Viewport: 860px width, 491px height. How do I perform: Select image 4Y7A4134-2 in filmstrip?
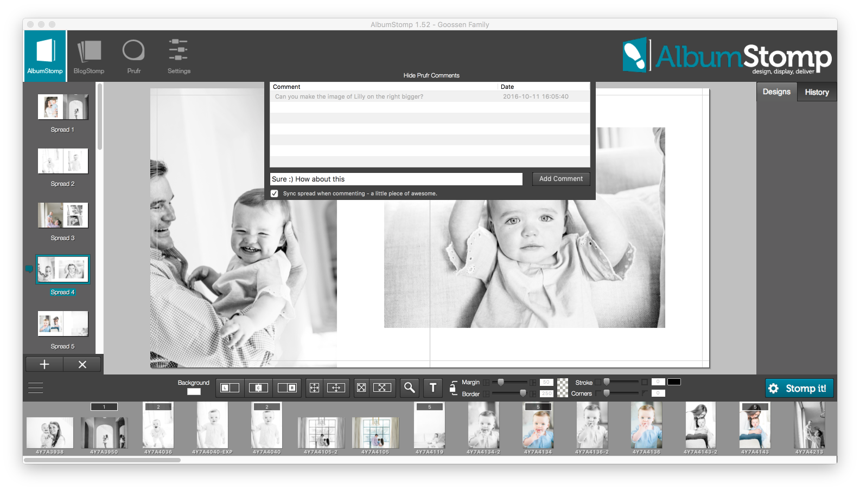click(483, 425)
